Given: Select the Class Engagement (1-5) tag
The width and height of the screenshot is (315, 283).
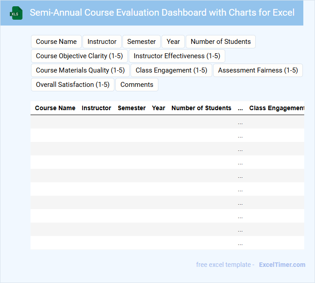Looking at the screenshot, I should [171, 70].
